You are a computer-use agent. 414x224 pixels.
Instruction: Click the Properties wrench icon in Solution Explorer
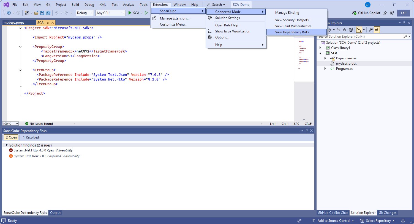coord(371,30)
